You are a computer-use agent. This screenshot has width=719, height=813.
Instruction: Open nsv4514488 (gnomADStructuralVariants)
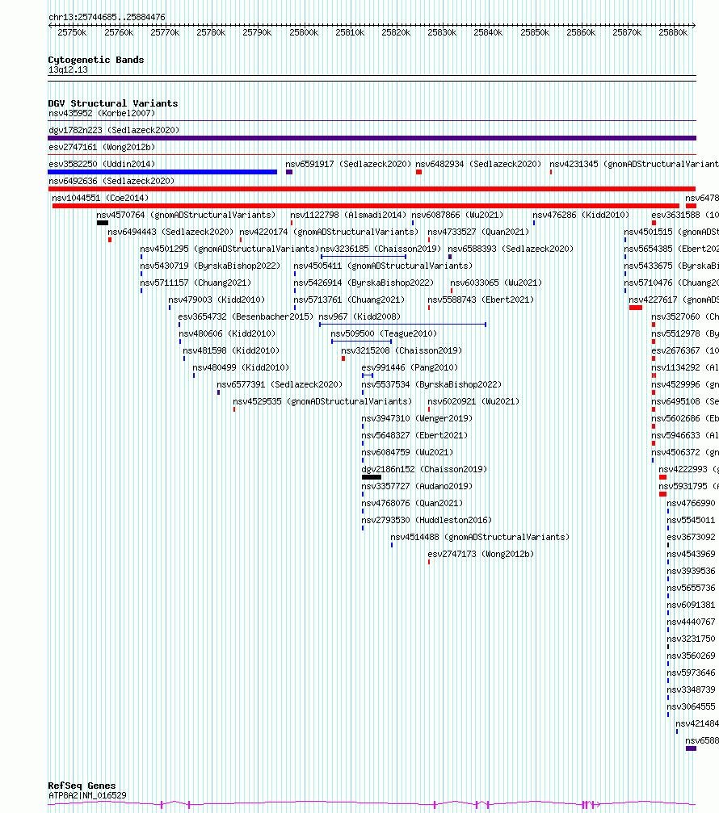pyautogui.click(x=480, y=537)
